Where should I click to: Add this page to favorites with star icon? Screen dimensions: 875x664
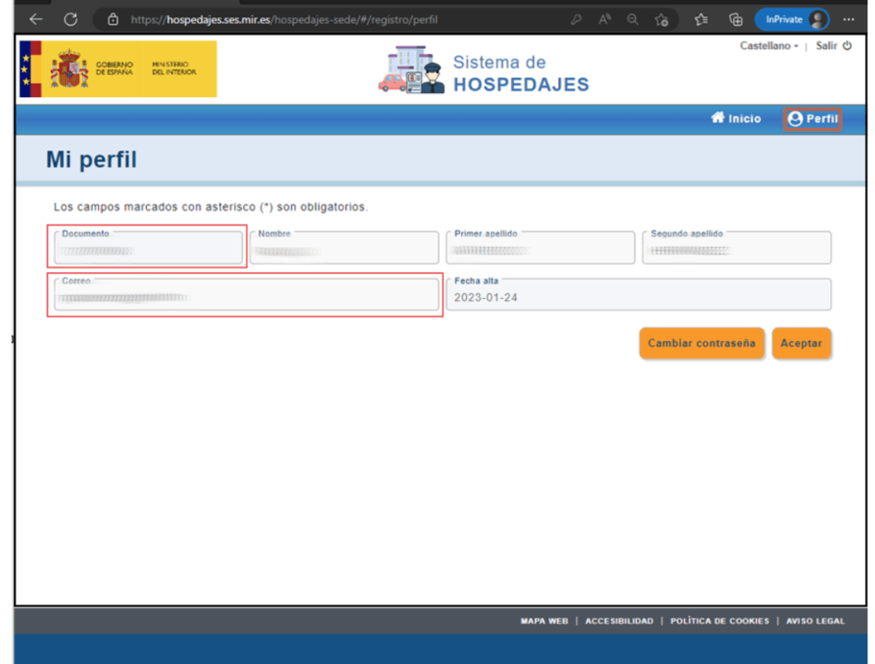pos(662,19)
